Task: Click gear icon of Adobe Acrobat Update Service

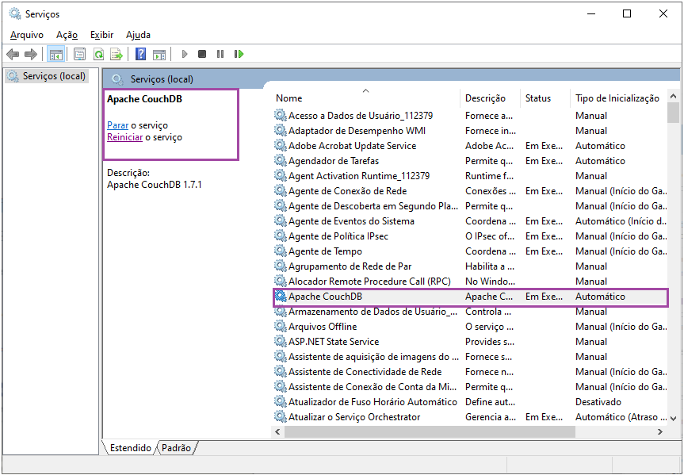Action: point(280,145)
